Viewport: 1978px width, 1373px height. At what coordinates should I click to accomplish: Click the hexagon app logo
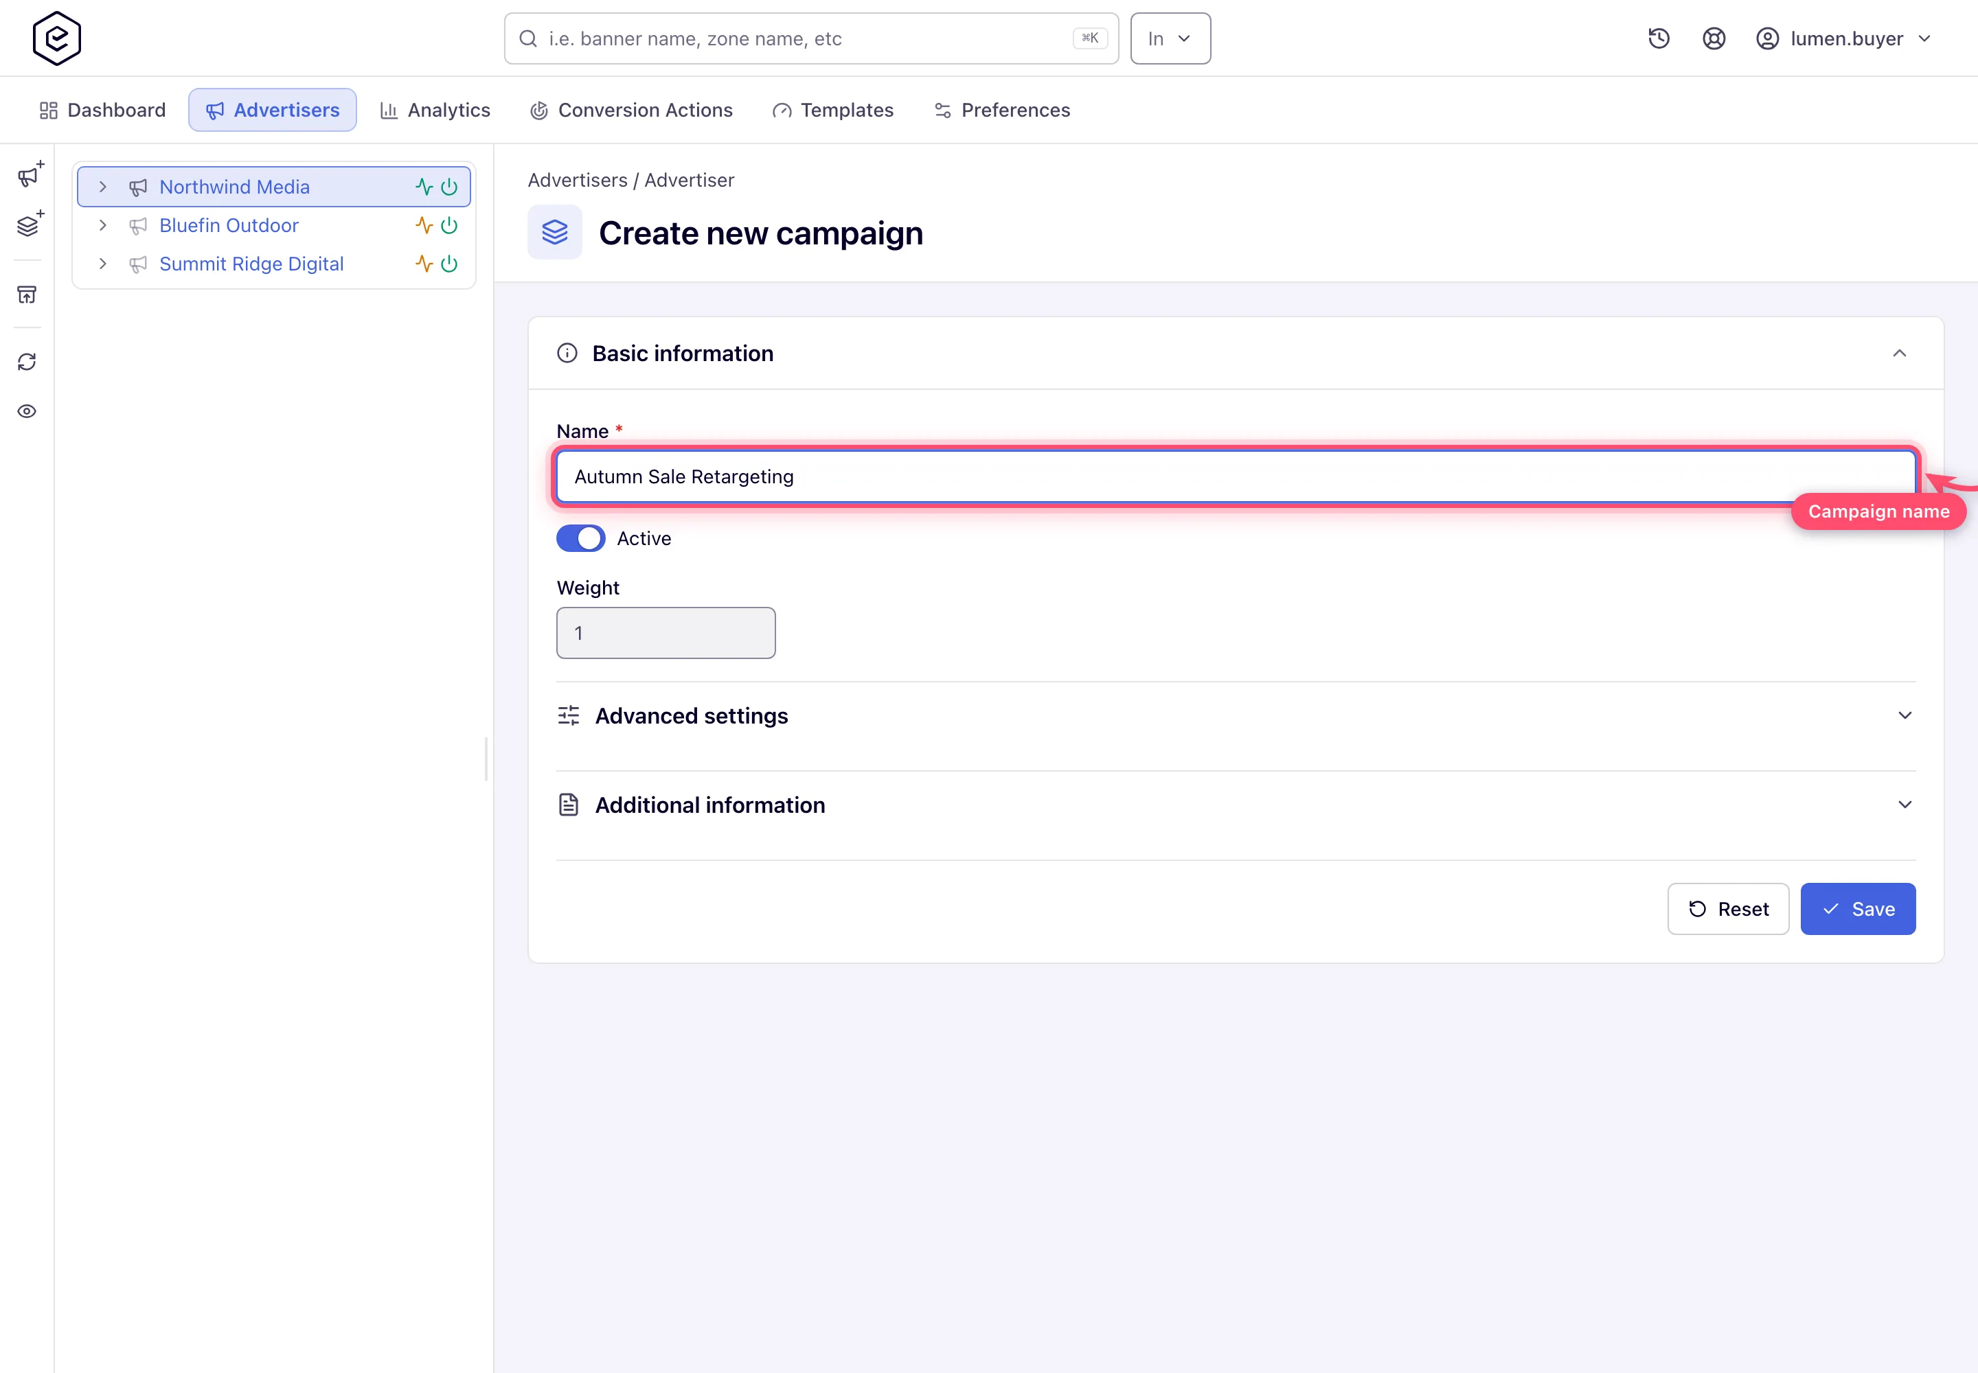click(x=57, y=38)
